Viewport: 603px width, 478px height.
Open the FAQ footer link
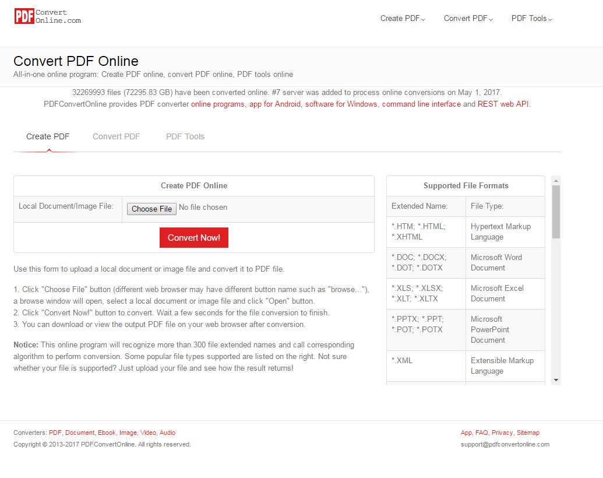tap(481, 433)
